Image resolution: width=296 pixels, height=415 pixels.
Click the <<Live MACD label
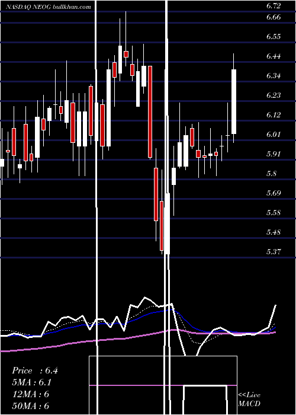pos(249,400)
